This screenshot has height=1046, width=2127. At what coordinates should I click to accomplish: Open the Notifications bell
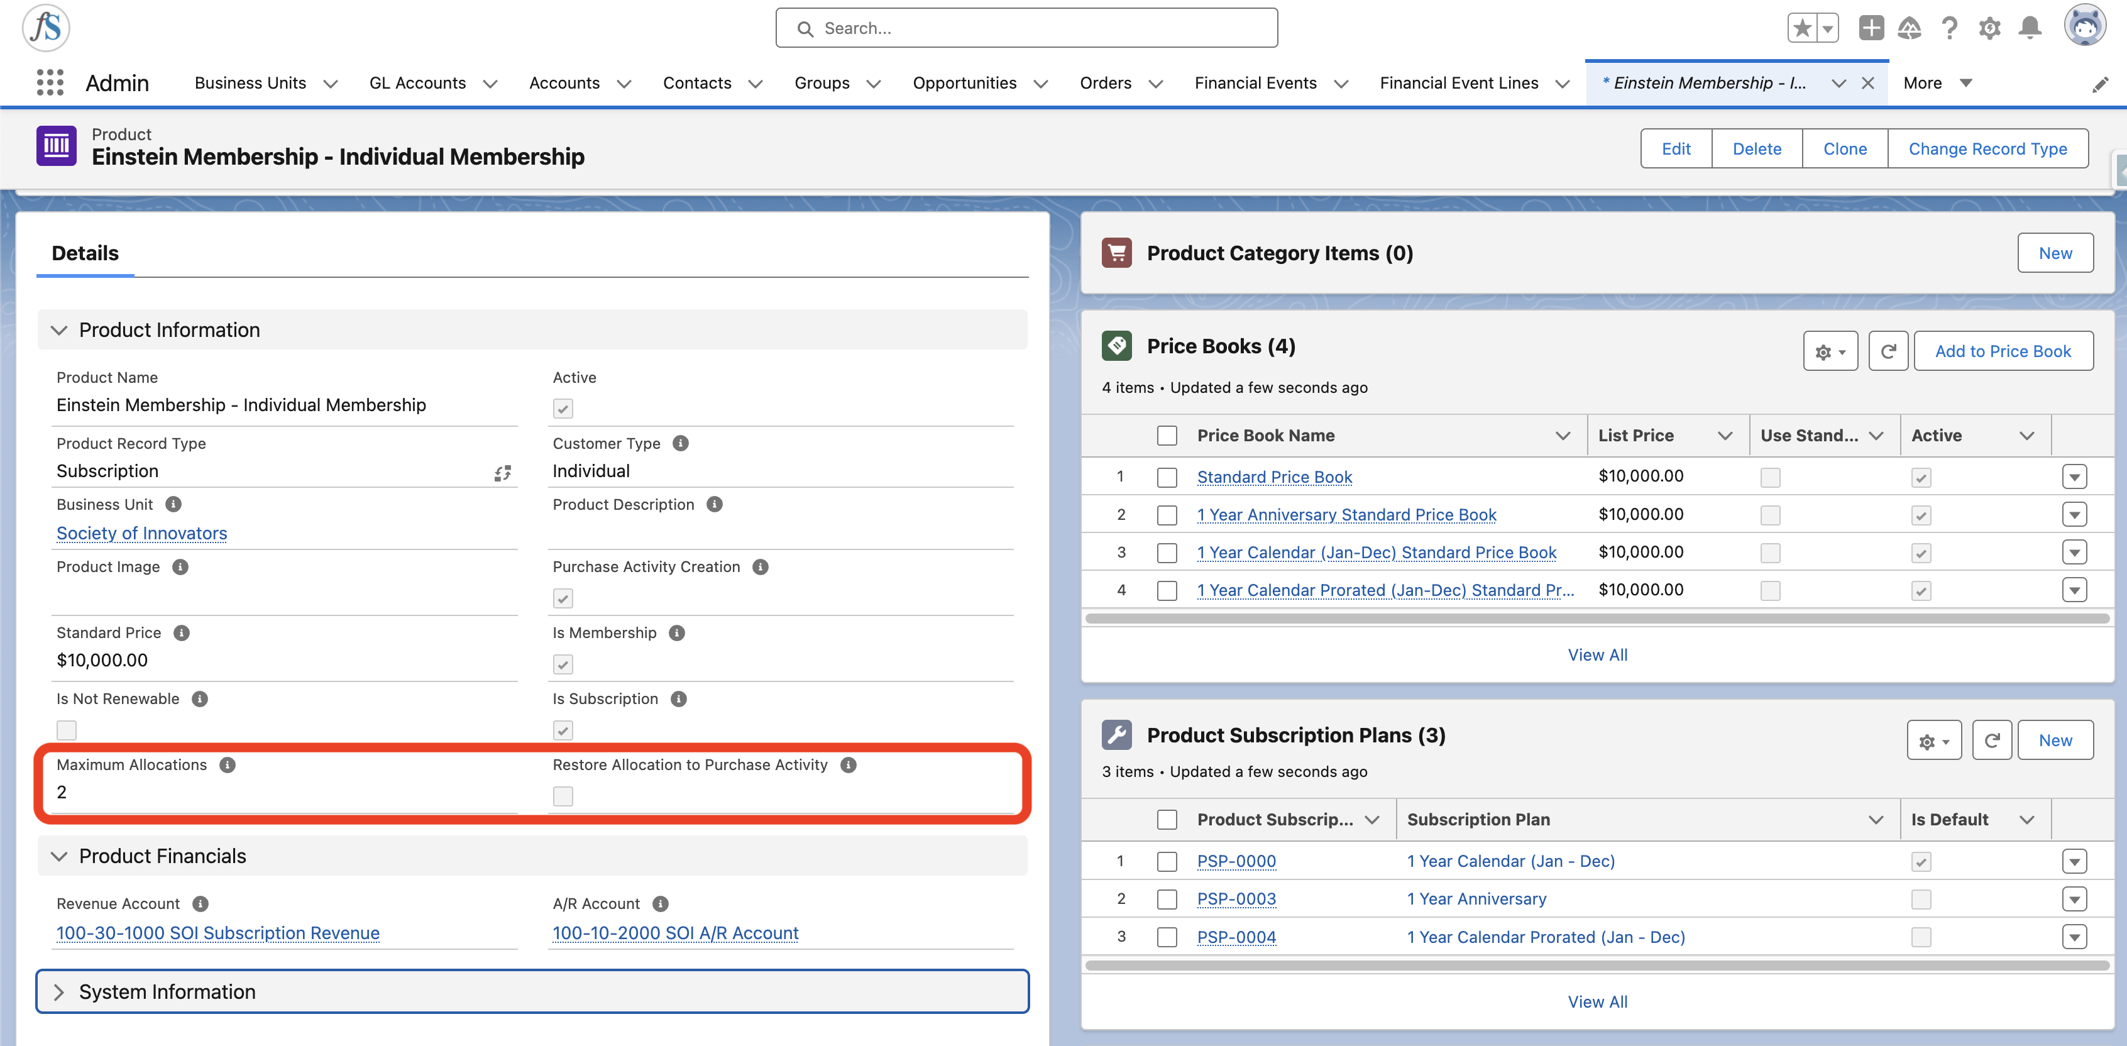pos(2030,28)
